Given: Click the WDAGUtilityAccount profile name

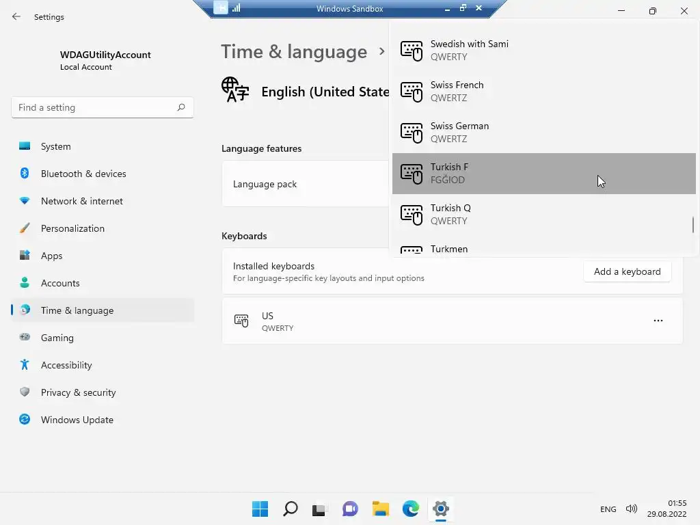Looking at the screenshot, I should click(x=105, y=55).
